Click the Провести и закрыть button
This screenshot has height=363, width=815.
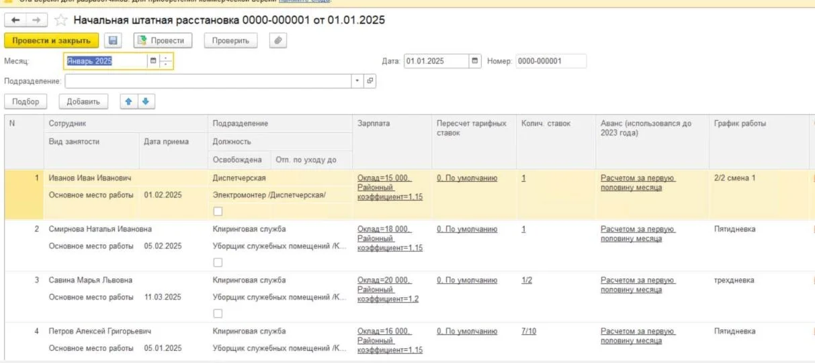(x=52, y=41)
